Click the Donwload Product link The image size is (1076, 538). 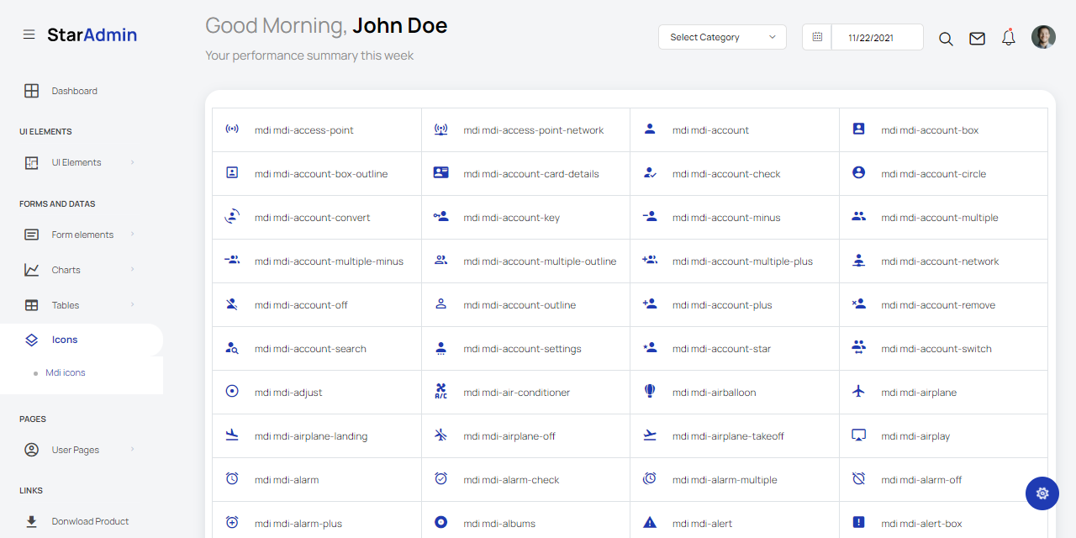tap(90, 521)
